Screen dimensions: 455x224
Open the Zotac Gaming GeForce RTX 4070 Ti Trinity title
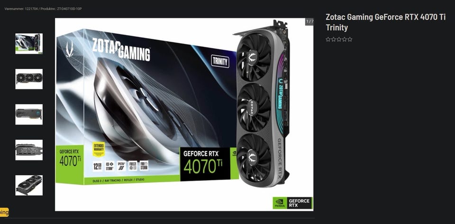click(x=385, y=22)
